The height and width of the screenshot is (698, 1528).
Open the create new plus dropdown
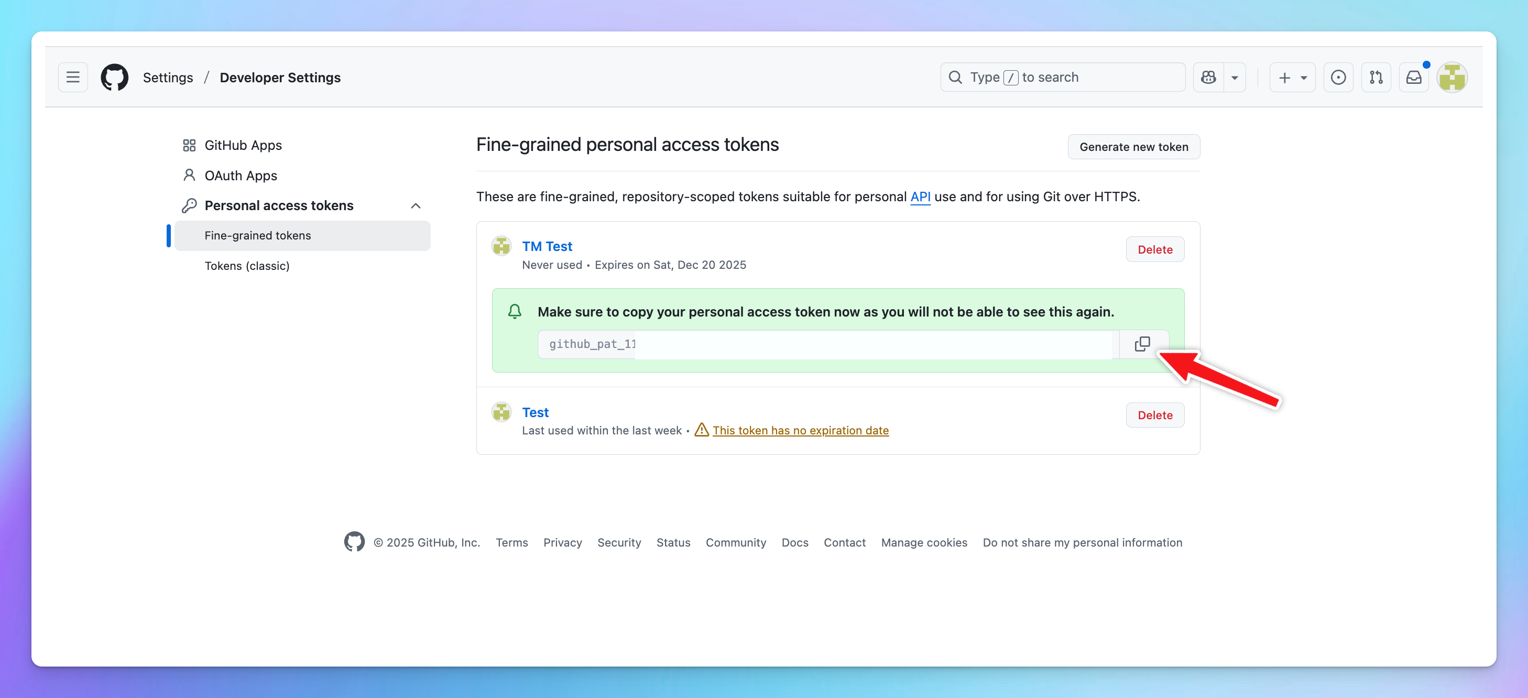[1292, 77]
